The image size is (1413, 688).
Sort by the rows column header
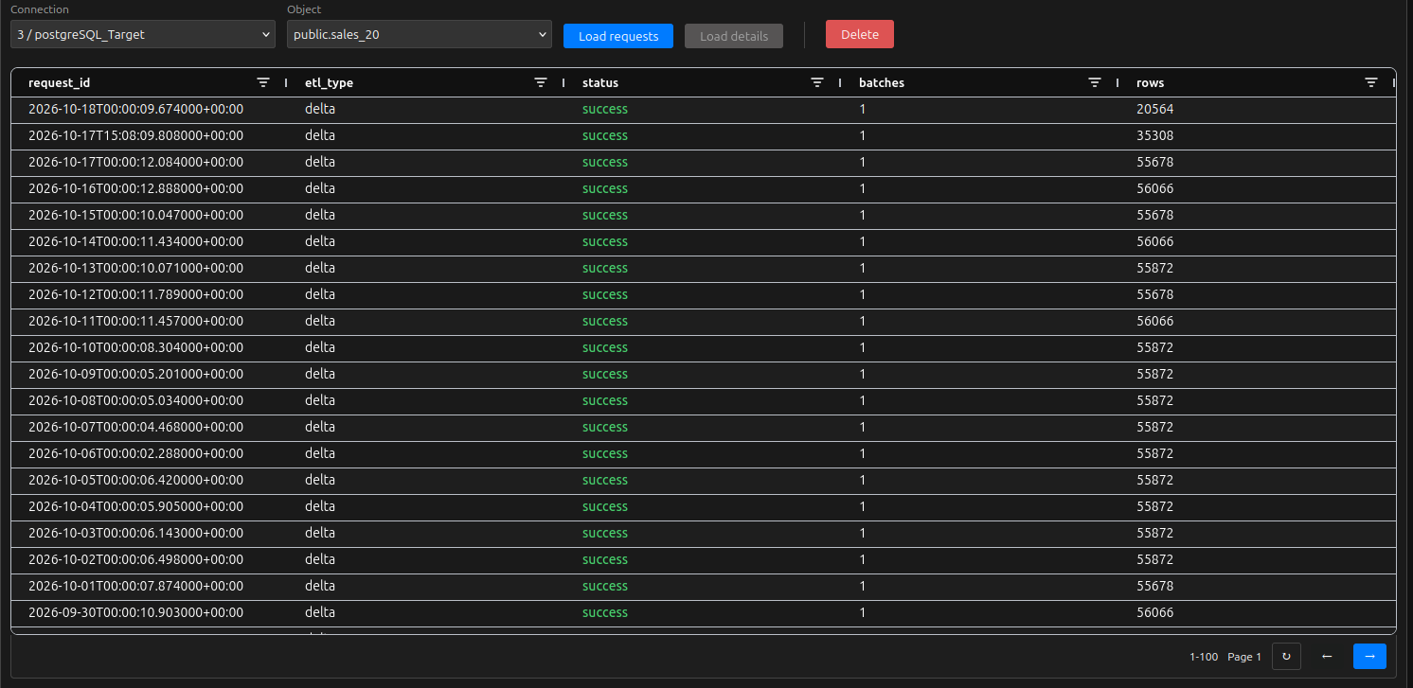click(1151, 82)
